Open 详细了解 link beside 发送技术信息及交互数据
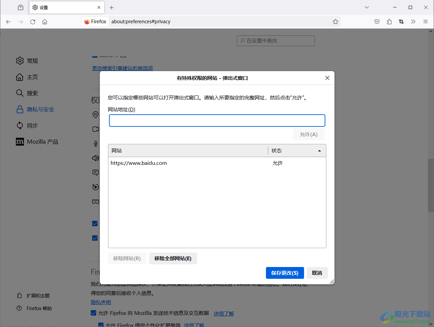Viewport: 434px width, 327px height. pyautogui.click(x=224, y=314)
